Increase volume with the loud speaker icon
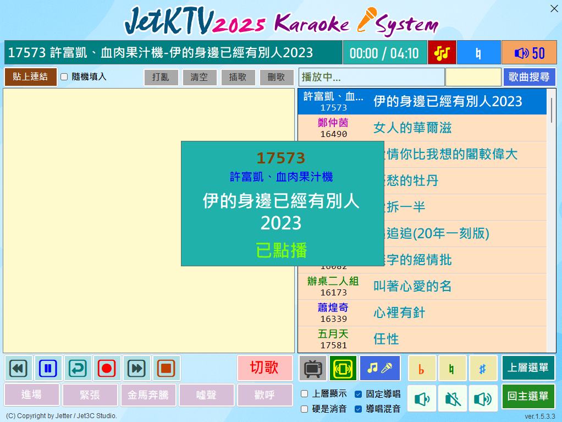This screenshot has height=422, width=562. tap(483, 399)
